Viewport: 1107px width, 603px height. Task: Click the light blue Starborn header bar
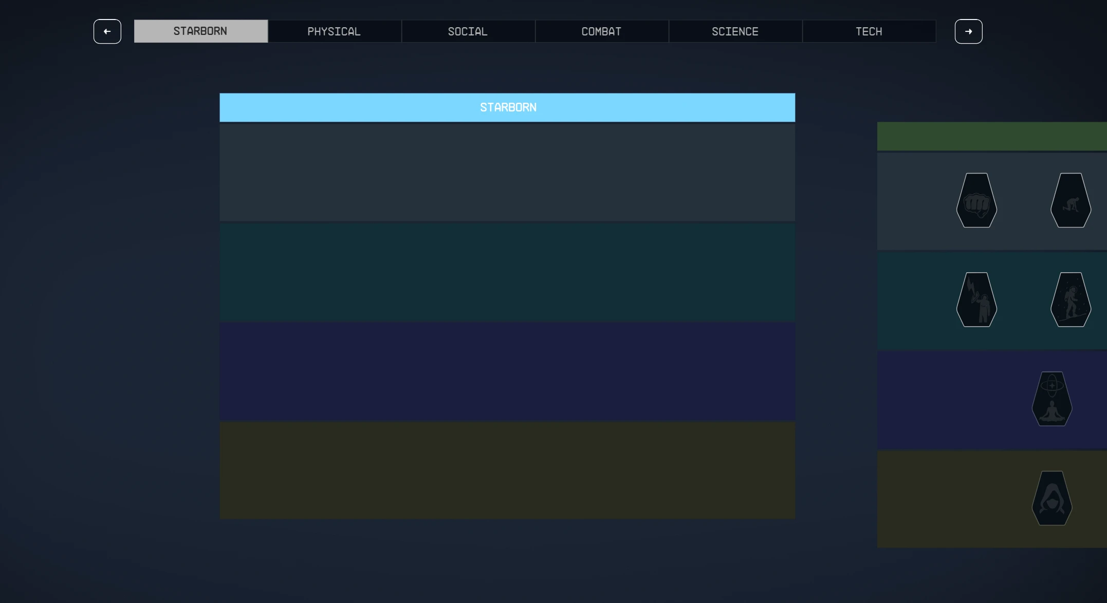(x=507, y=107)
